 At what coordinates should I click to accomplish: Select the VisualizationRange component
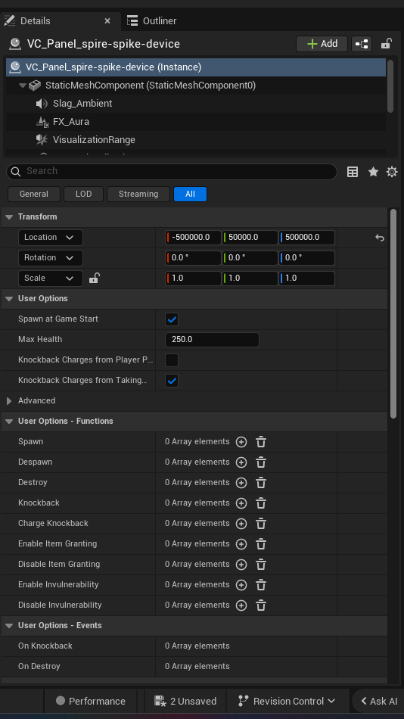pyautogui.click(x=195, y=140)
